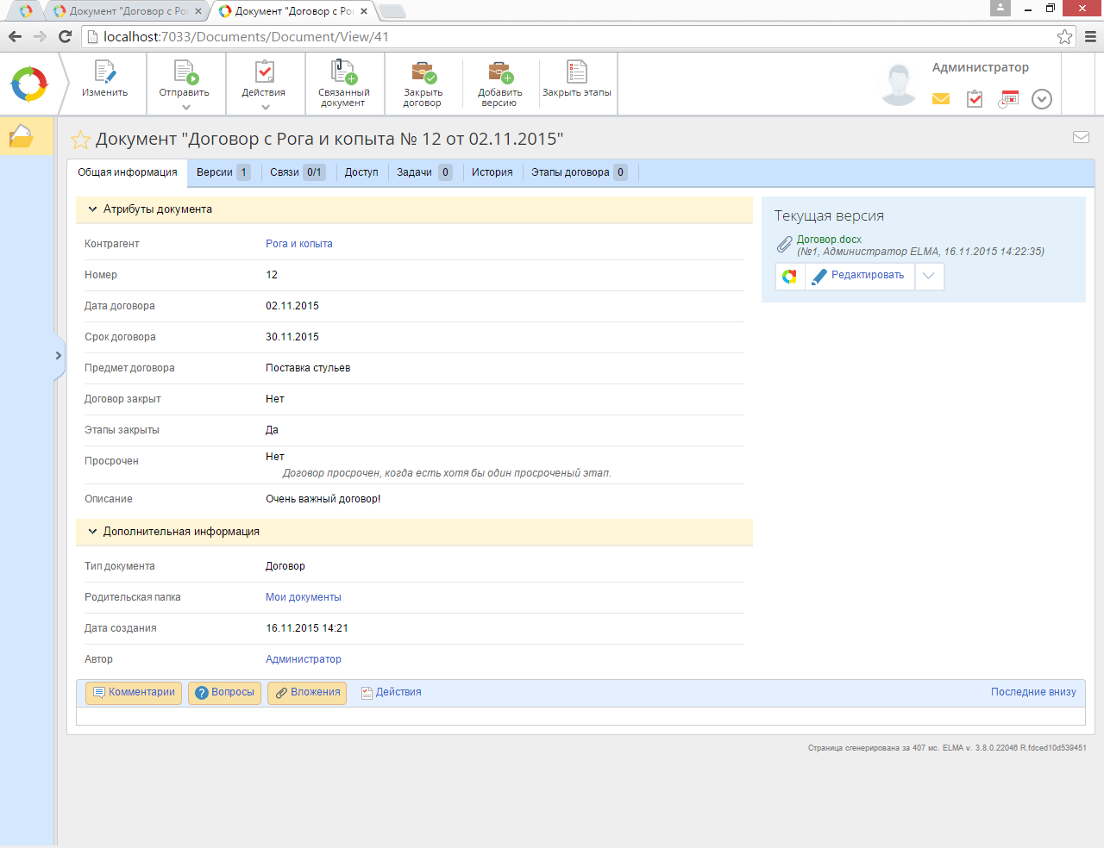Open the tasks clipboard icon in header

tap(975, 99)
